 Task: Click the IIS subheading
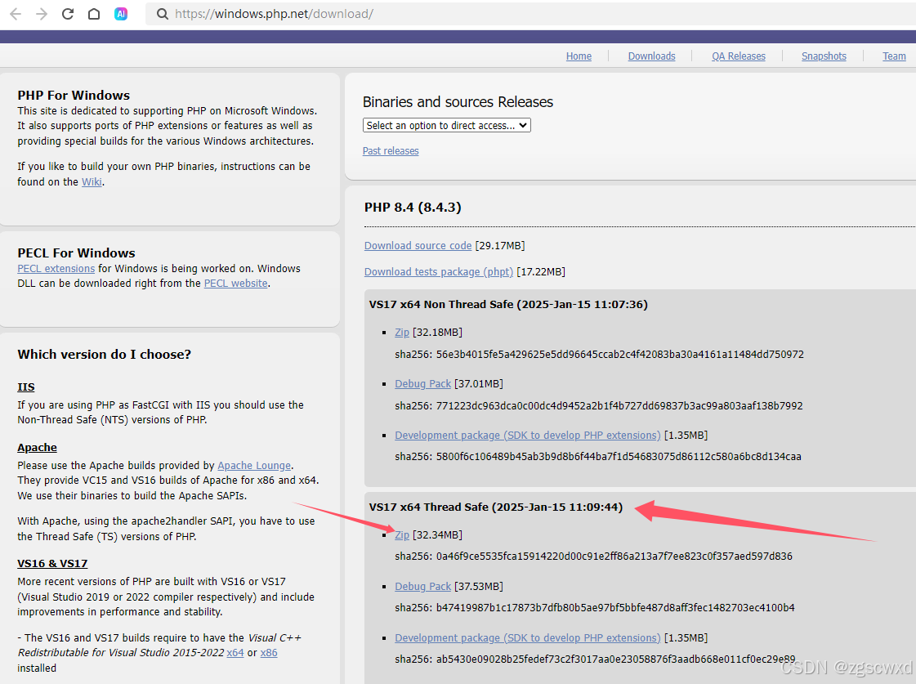[25, 387]
